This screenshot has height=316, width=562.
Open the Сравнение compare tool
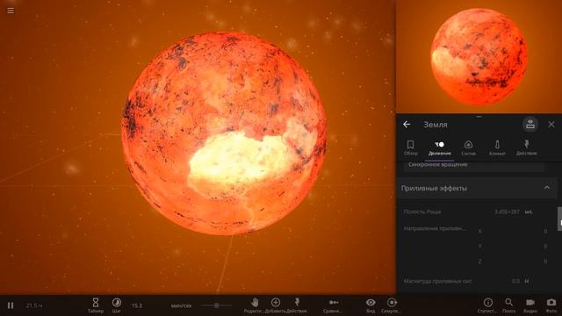tap(334, 305)
